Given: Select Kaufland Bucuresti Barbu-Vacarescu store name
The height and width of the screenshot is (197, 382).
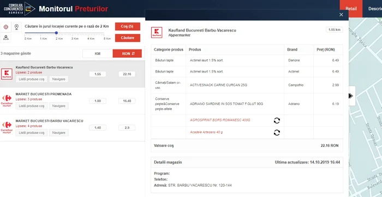Looking at the screenshot, I should tap(44, 67).
